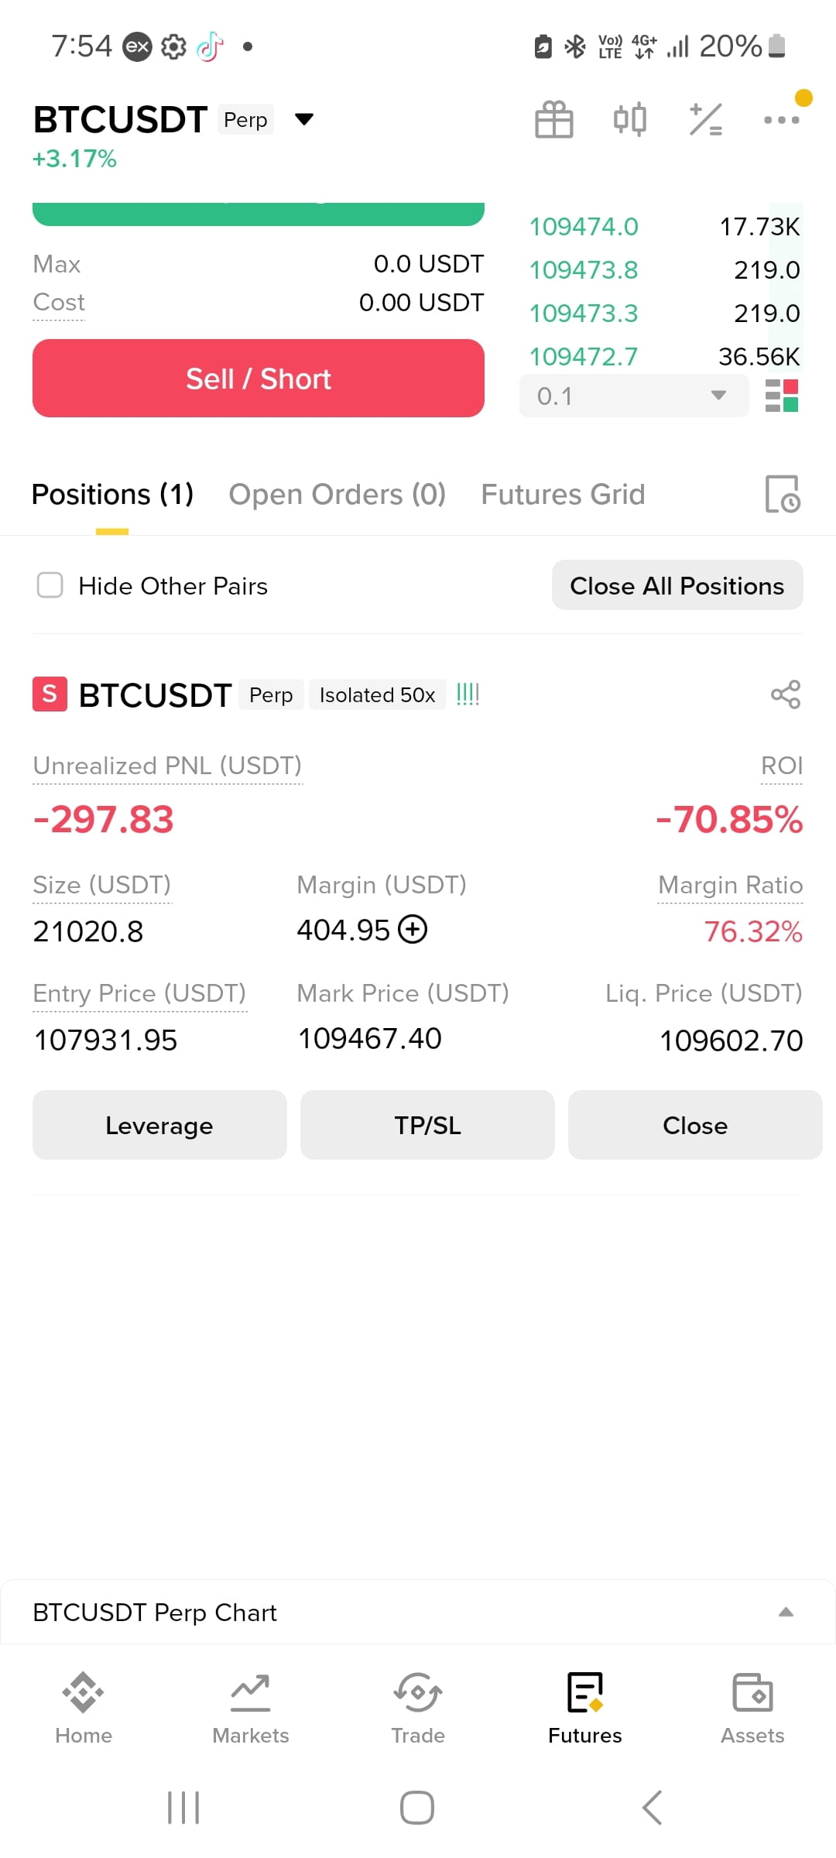Viewport: 836px width, 1858px height.
Task: Switch to the Open Orders (0) tab
Action: click(337, 494)
